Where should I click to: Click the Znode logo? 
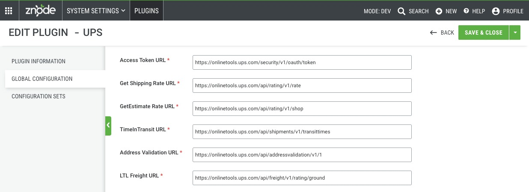tap(41, 11)
